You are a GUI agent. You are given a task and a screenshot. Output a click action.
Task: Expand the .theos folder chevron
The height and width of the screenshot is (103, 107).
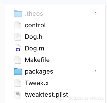(x=95, y=13)
